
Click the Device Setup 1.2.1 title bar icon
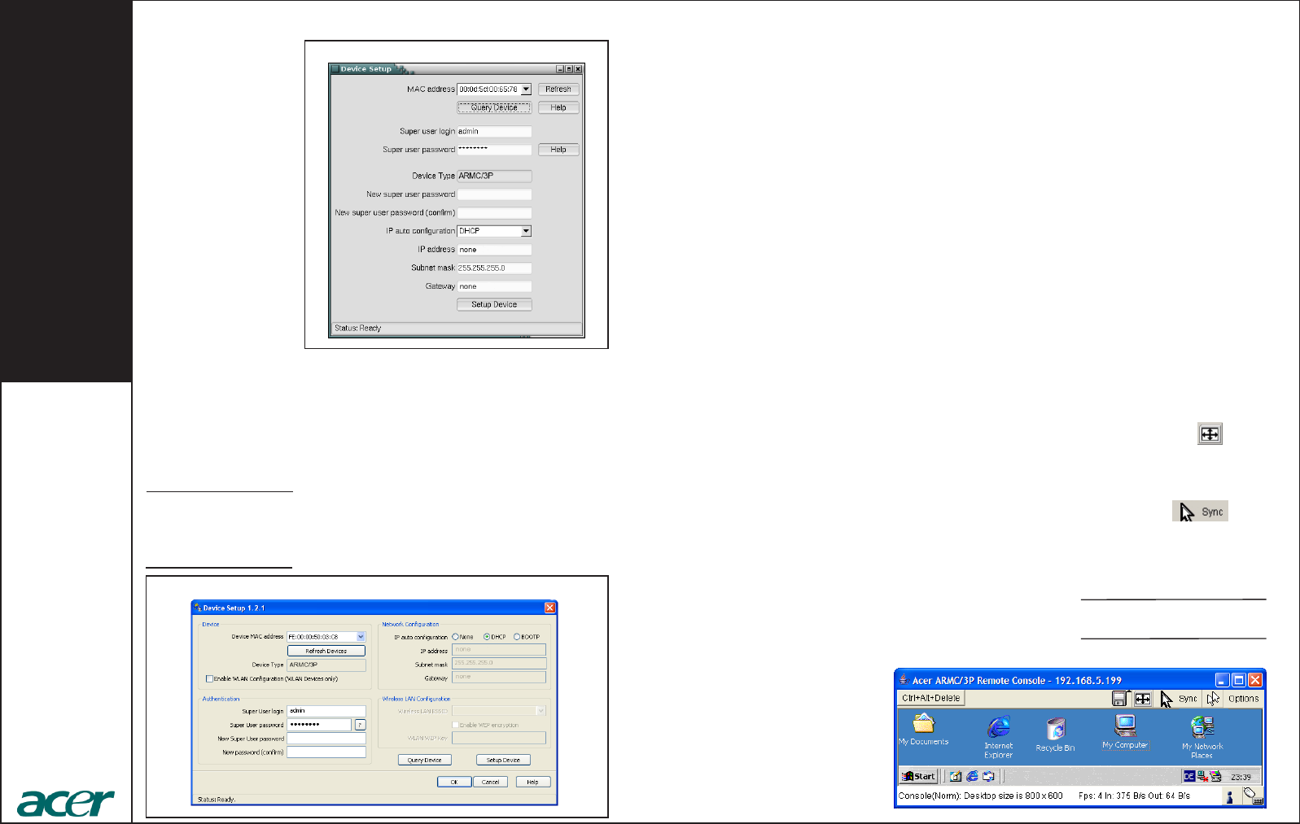[x=197, y=608]
